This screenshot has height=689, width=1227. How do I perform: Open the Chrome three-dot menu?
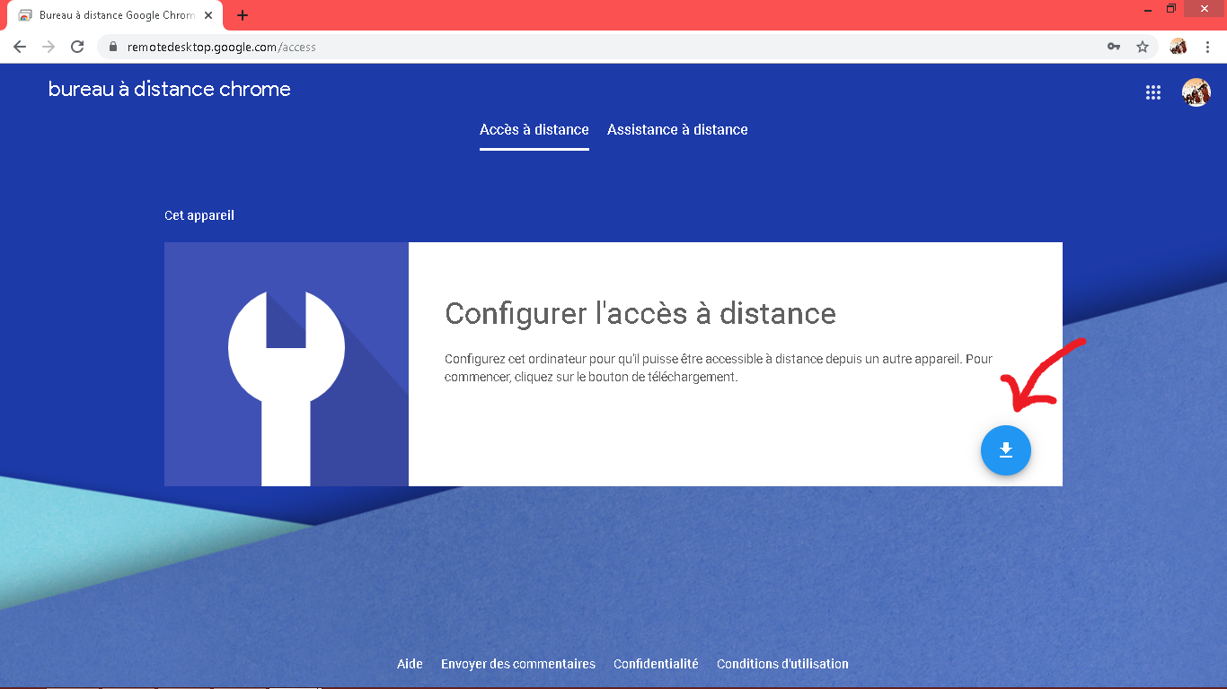[1208, 47]
